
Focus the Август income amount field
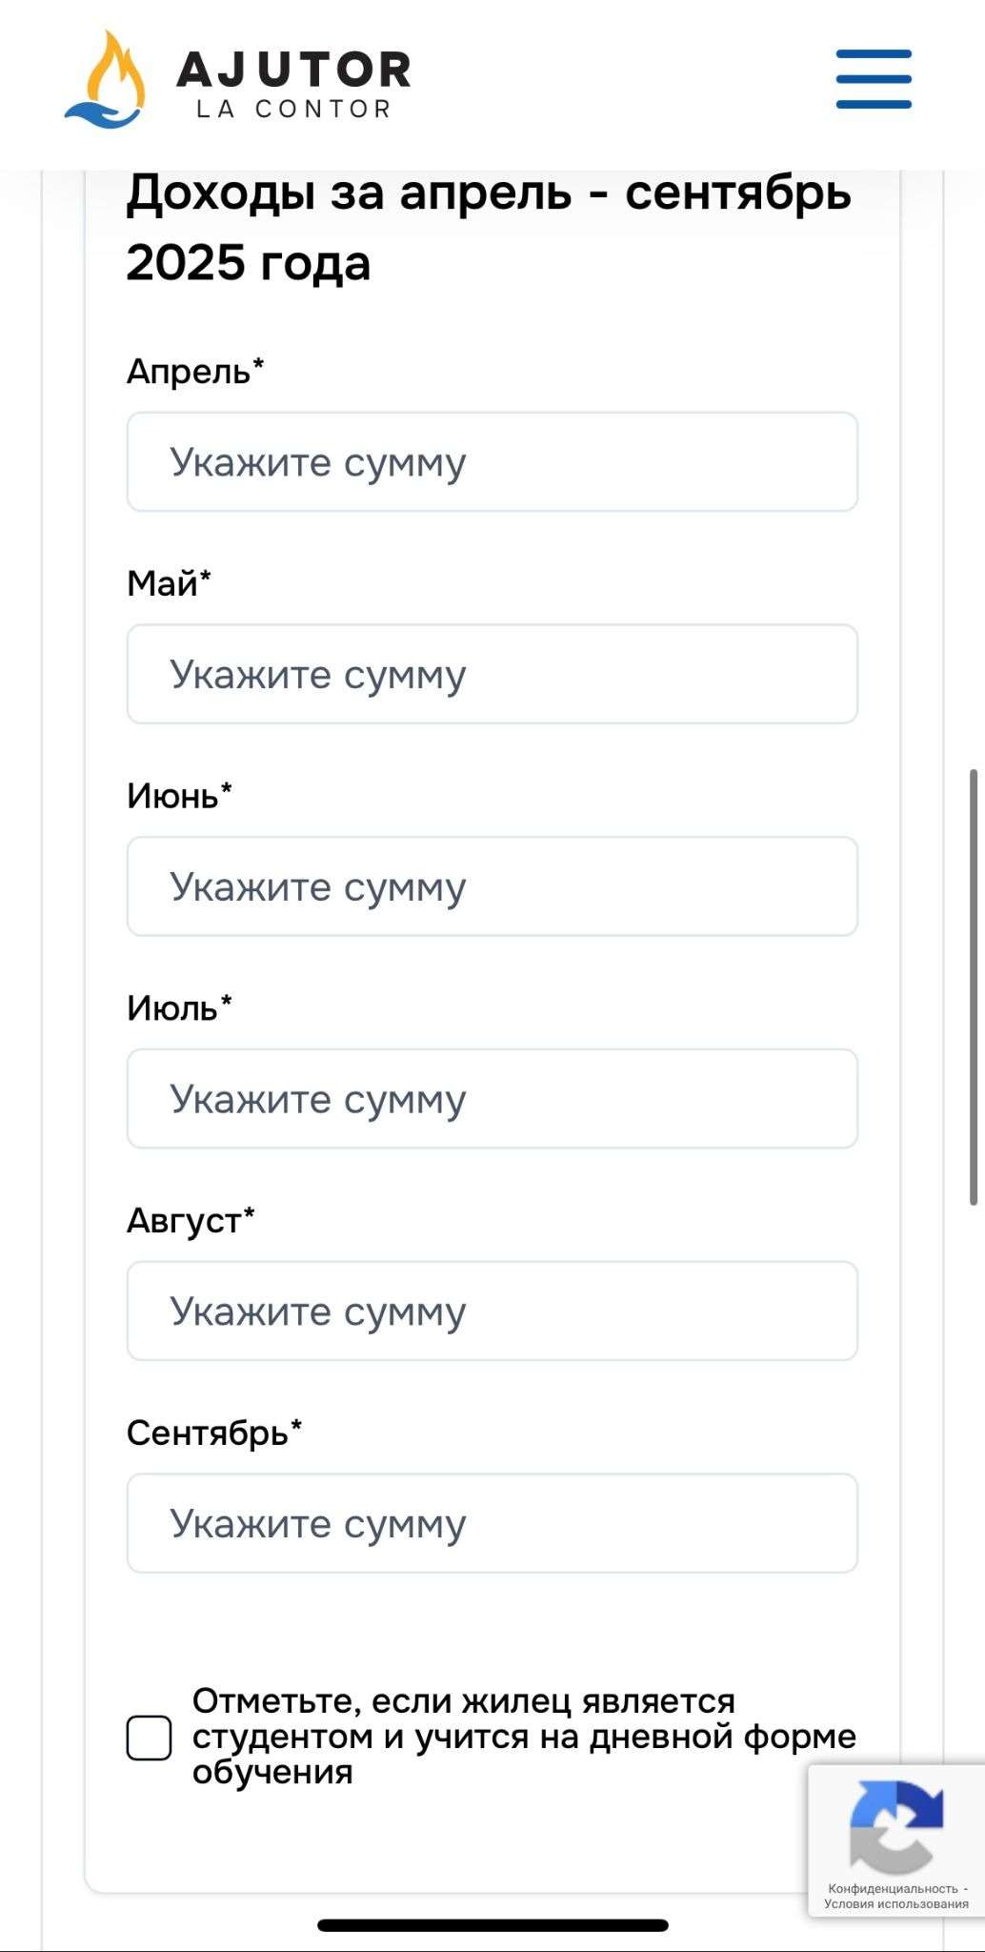pos(492,1311)
